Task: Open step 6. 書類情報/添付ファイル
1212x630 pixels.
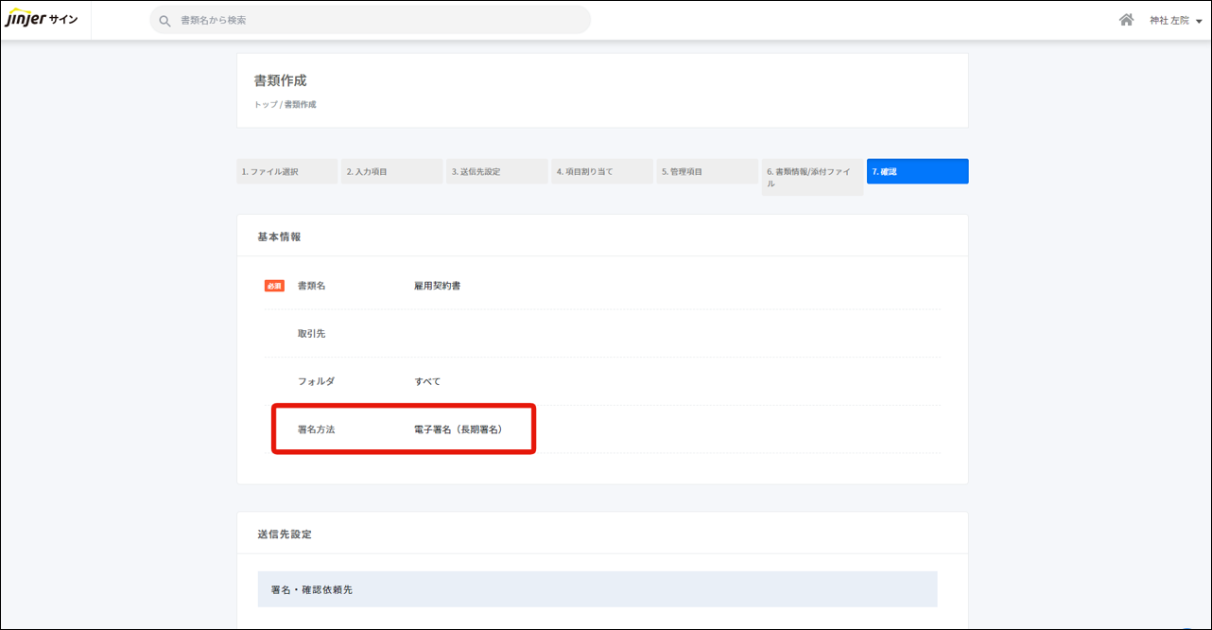Action: pos(811,177)
